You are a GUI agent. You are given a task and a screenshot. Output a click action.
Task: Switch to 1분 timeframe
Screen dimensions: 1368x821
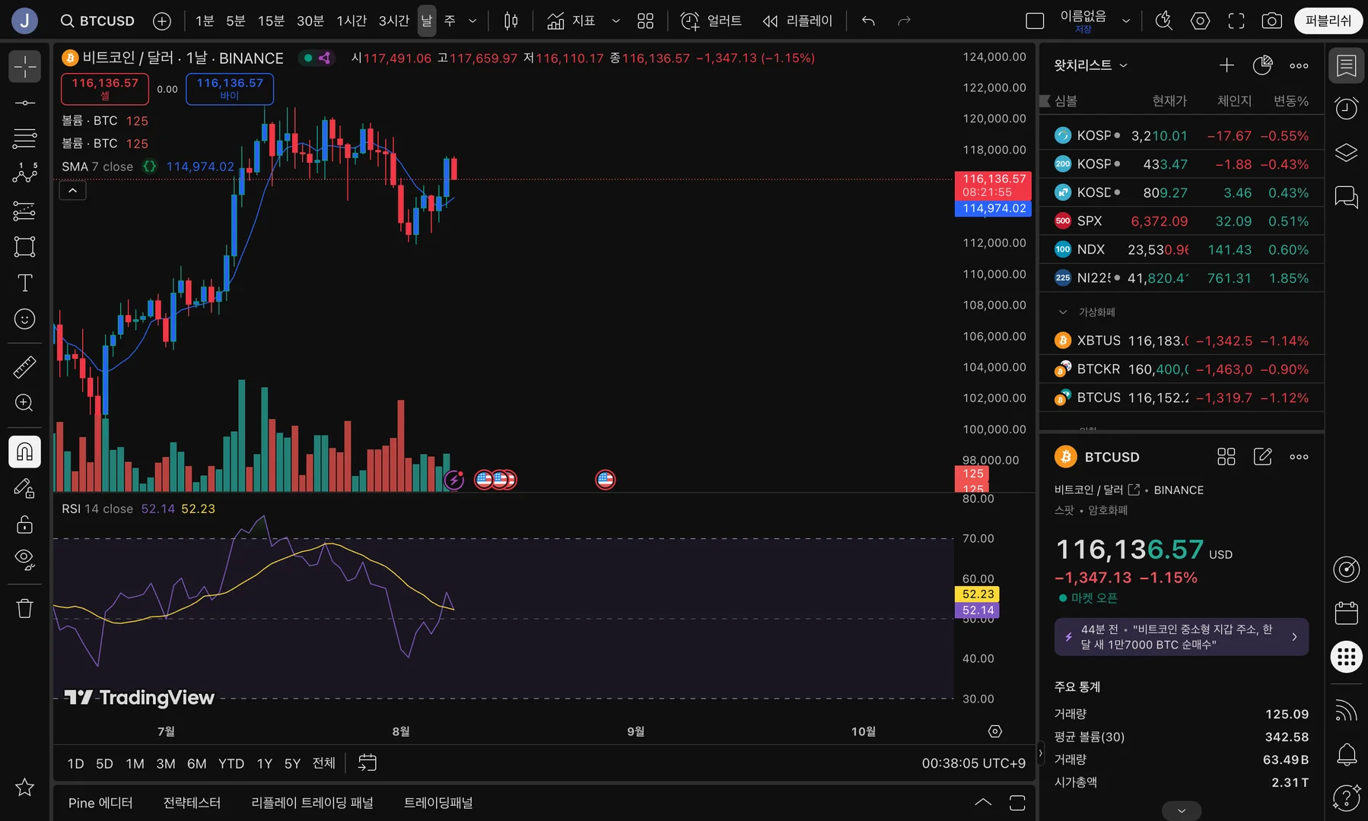(x=205, y=21)
